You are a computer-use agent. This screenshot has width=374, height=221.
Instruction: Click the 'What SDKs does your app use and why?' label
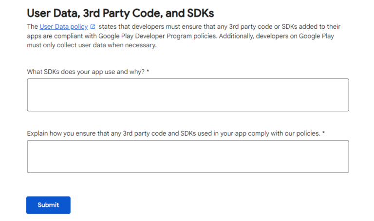85,72
